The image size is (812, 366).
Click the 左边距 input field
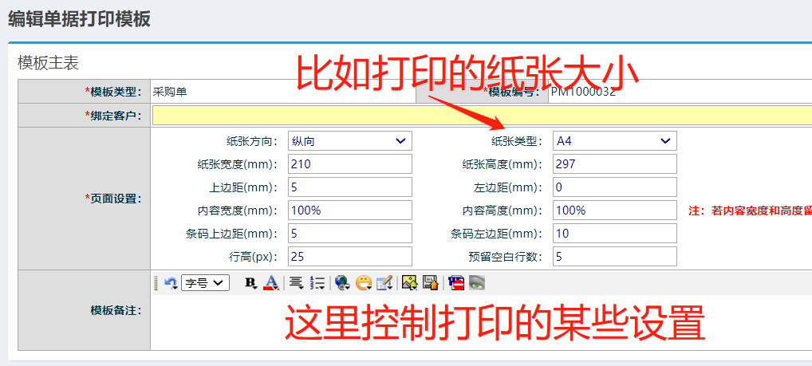615,187
